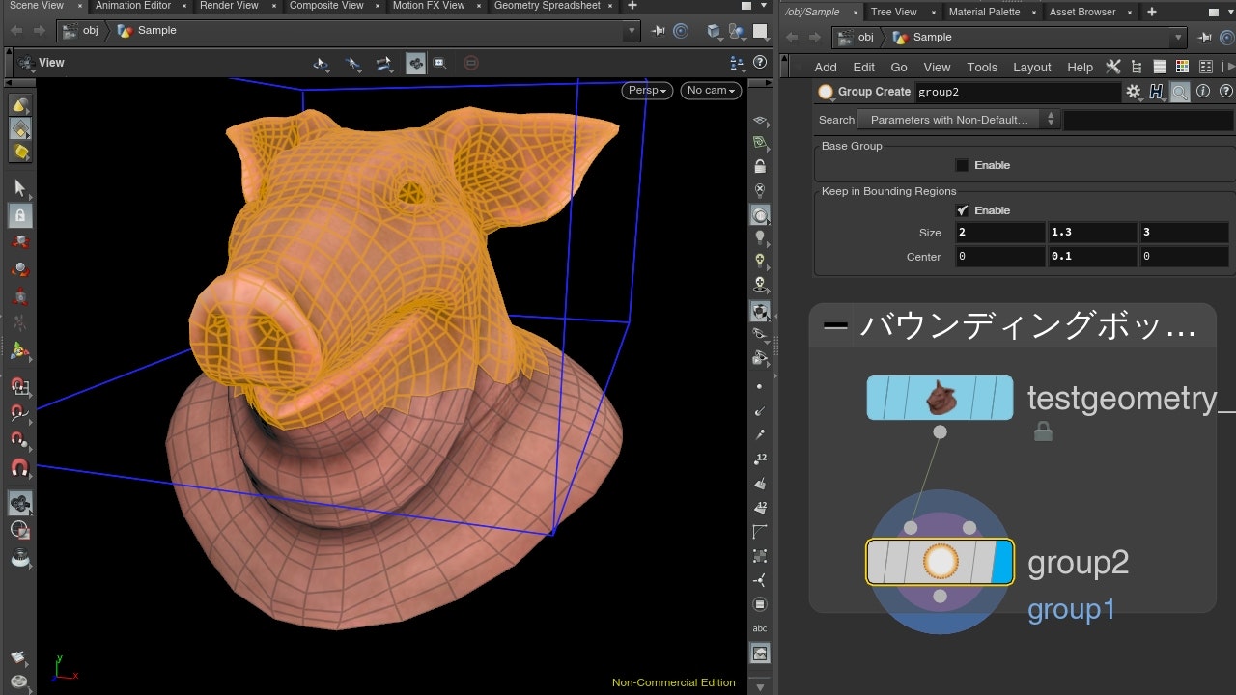Click the lock icon in the display options bar
The image size is (1236, 695).
point(760,167)
